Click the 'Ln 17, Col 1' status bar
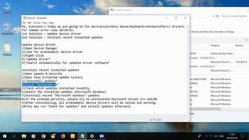This screenshot has height=140, width=249. [x=156, y=120]
